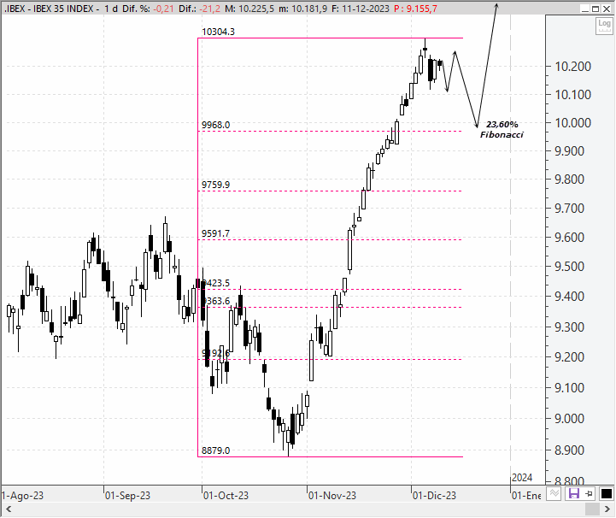The width and height of the screenshot is (616, 518).
Task: Click the 01-Dic-23 date axis label
Action: coord(435,496)
